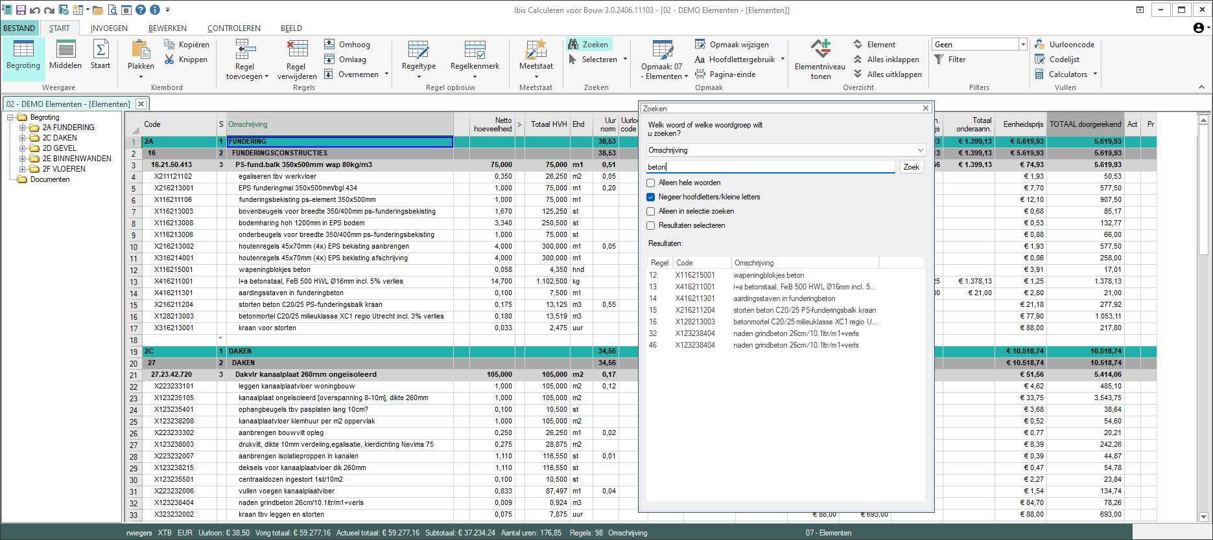Expand the 2A FUNDERING tree node
The height and width of the screenshot is (540, 1213).
(x=23, y=128)
